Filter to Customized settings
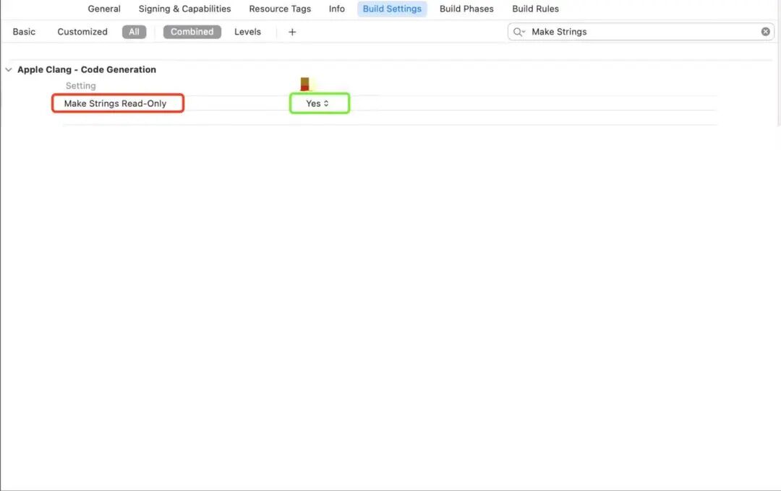Screen dimensions: 781x491 82,32
